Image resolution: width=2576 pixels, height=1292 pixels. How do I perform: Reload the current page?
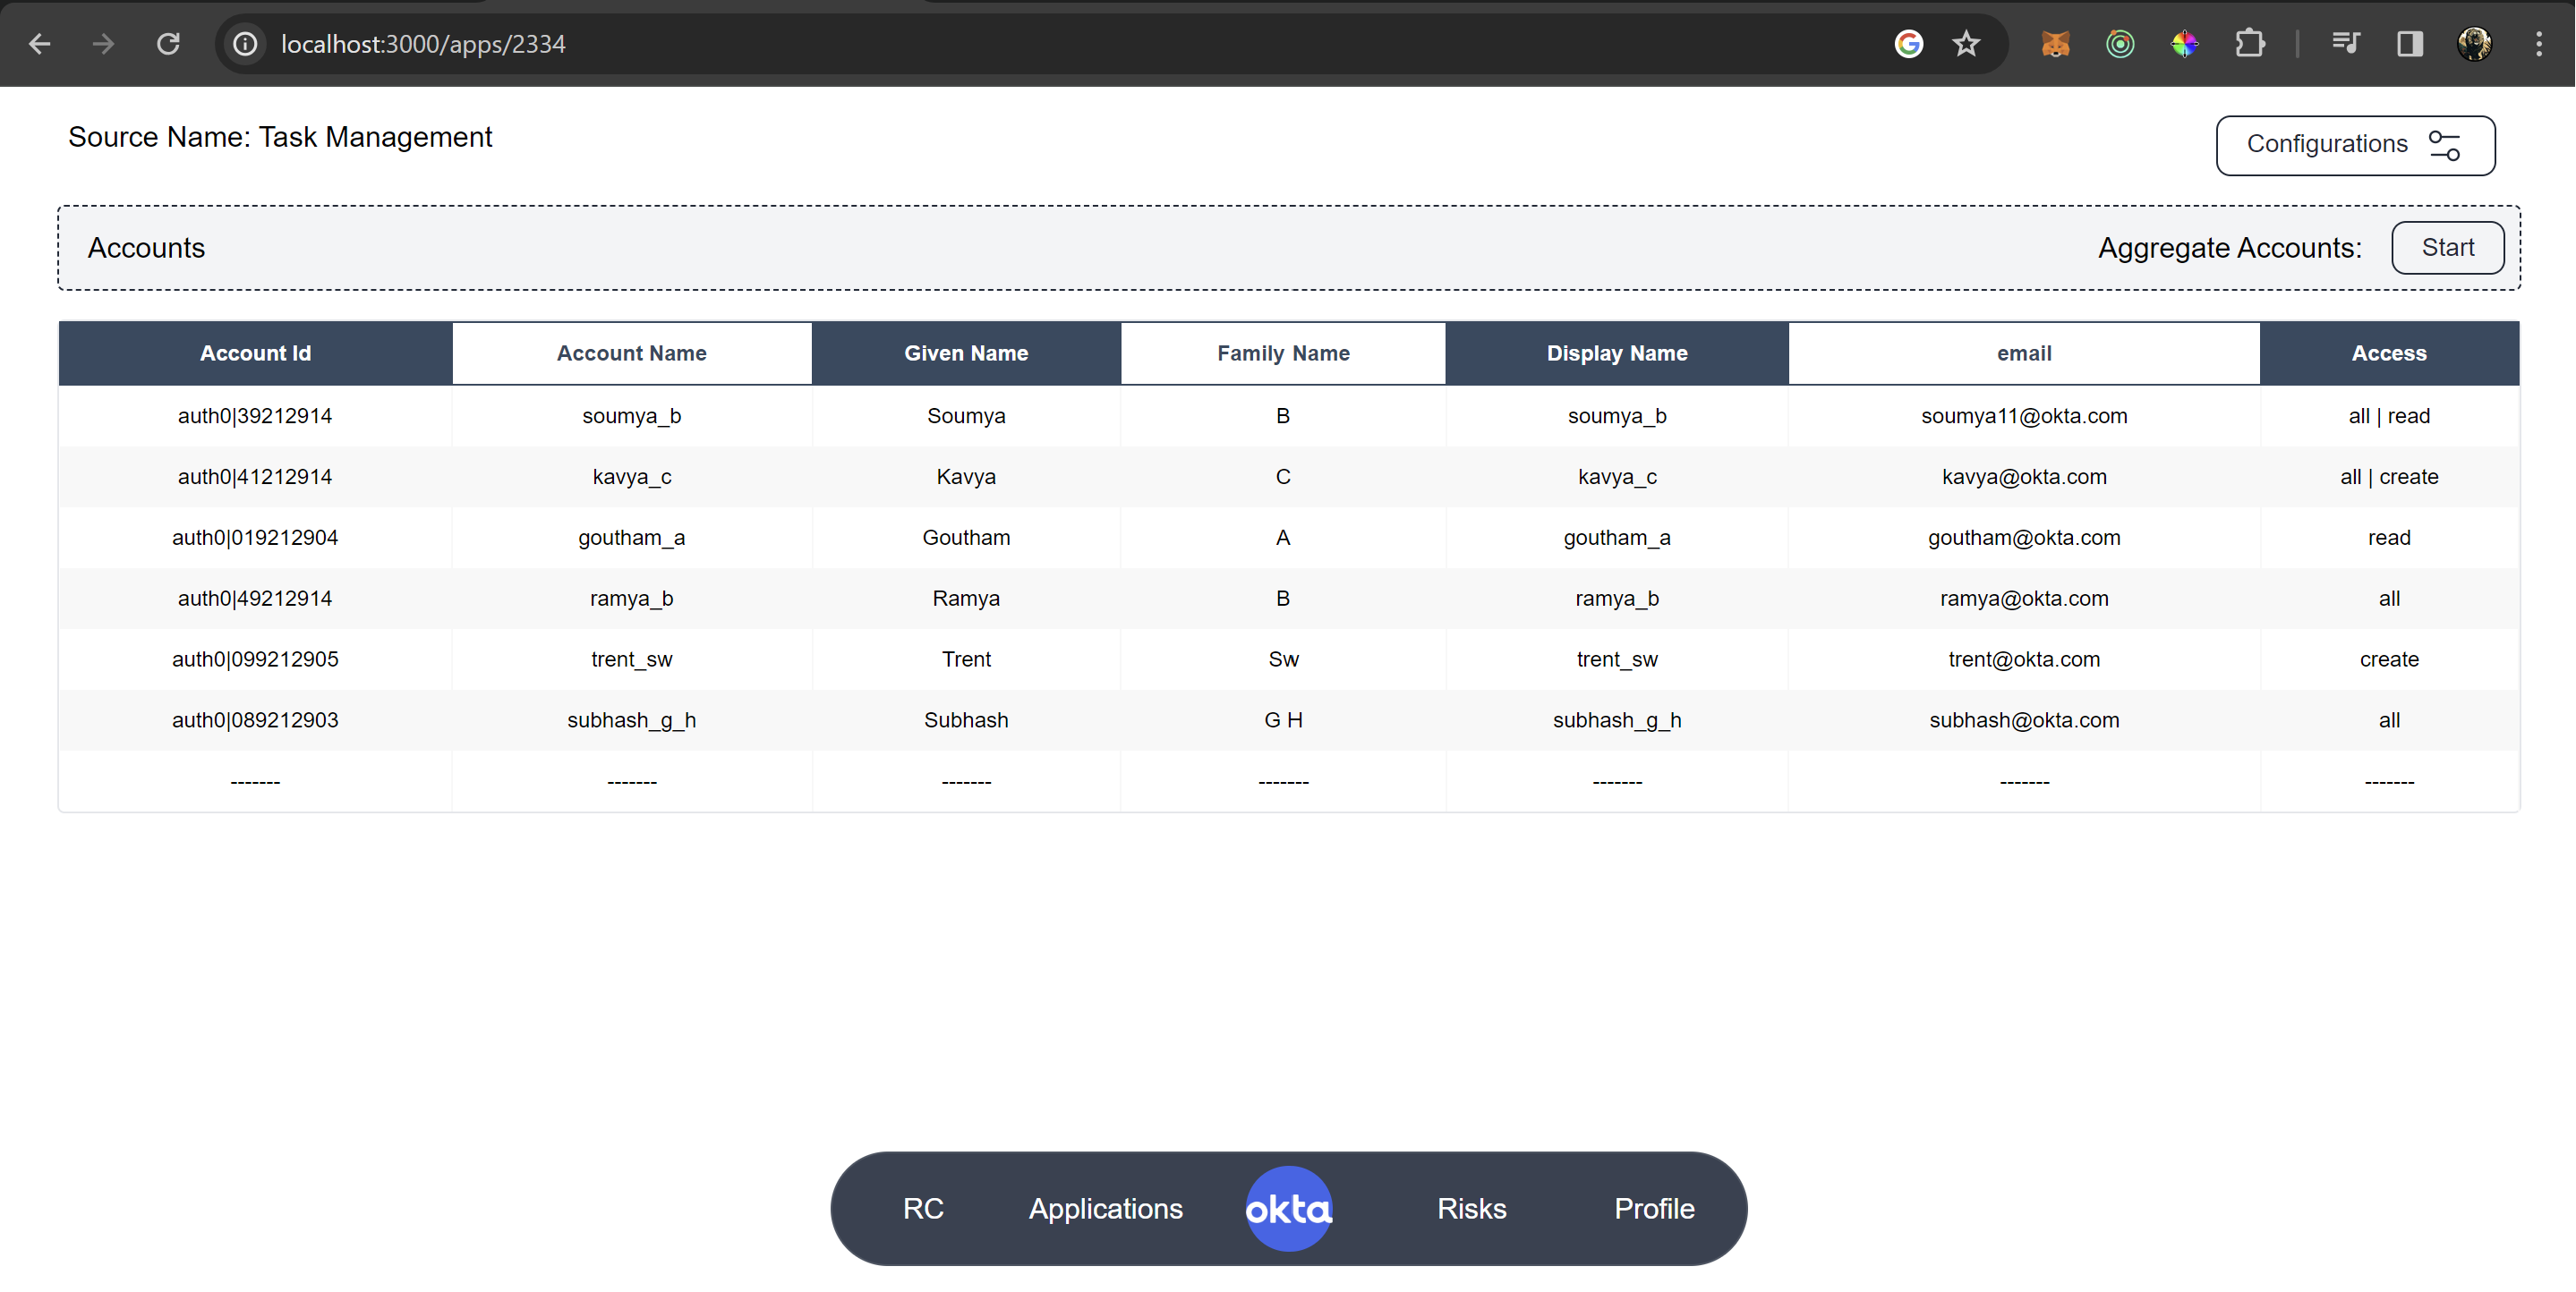click(x=168, y=43)
